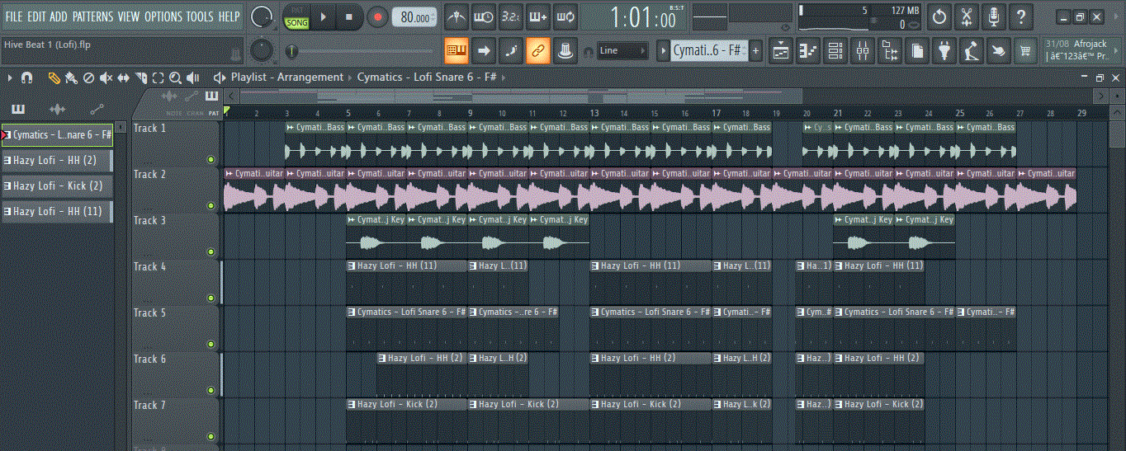Screen dimensions: 1126x451
Task: Expand the news panel arrow beside Afrojack
Action: 1118,50
